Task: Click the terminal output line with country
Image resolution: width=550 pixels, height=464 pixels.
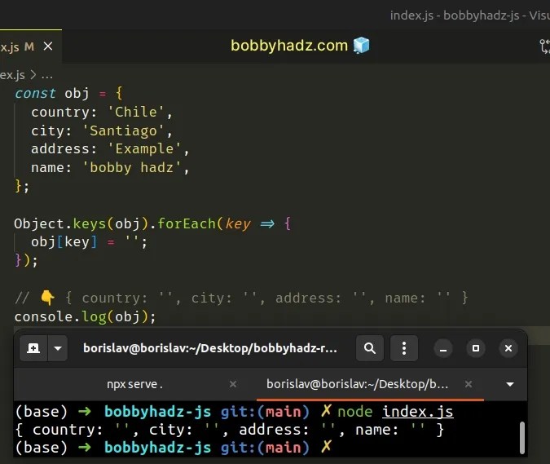Action: point(230,430)
